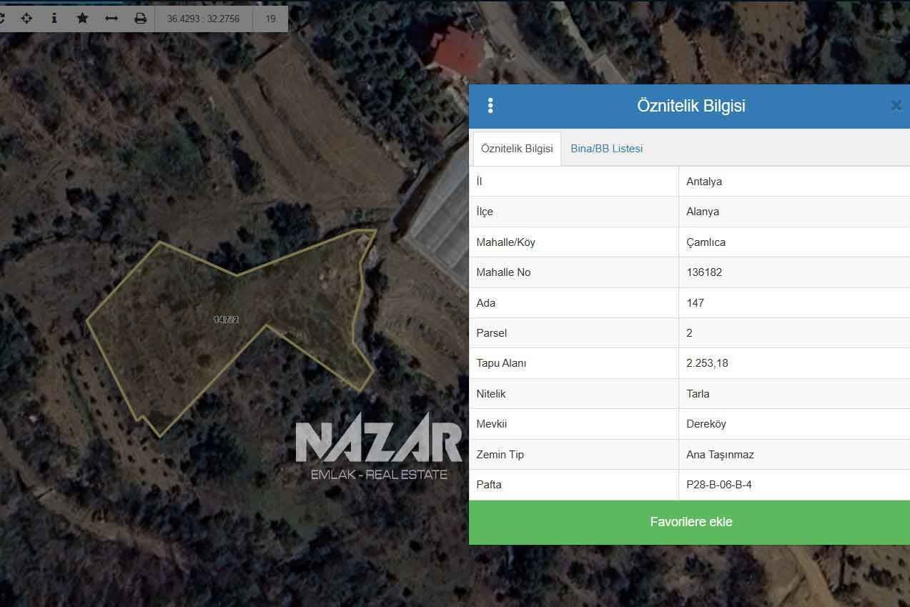
Task: Click the zoom level value 19
Action: click(x=270, y=19)
